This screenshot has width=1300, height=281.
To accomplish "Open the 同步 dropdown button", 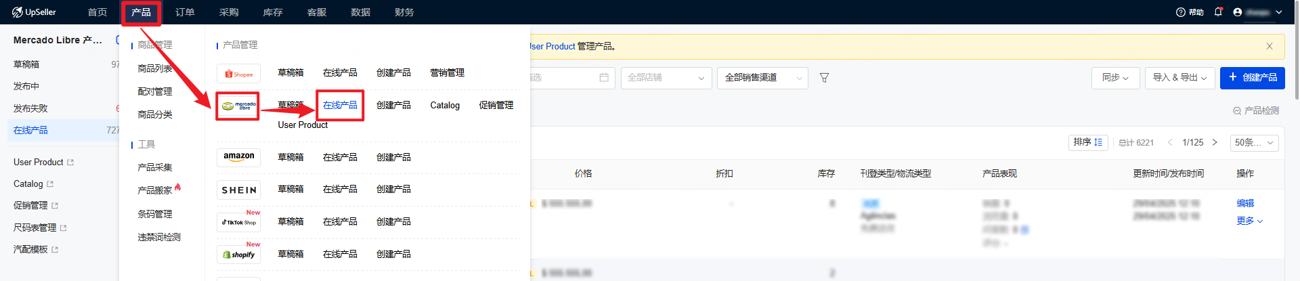I will point(1115,78).
